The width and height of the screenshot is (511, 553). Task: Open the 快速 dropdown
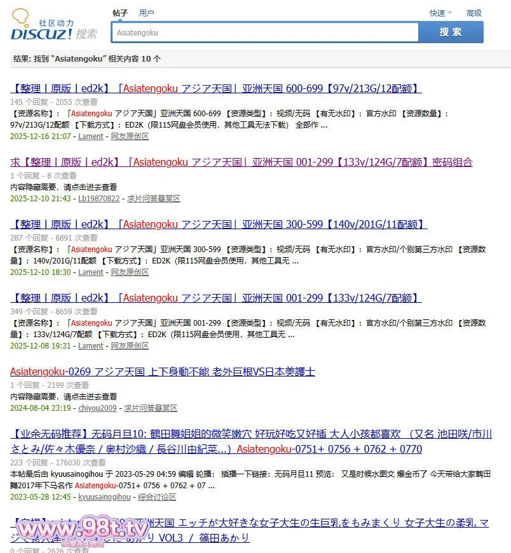[440, 13]
